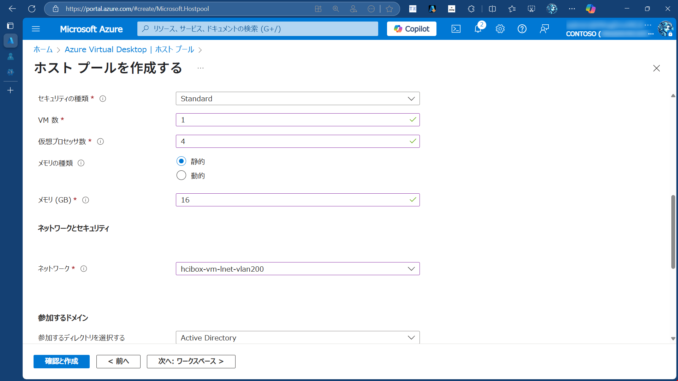Go to ホーム breadcrumb link

[43, 50]
